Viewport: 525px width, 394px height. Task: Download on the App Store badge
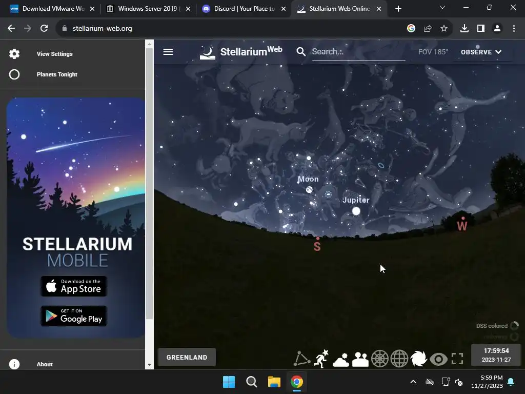74,286
